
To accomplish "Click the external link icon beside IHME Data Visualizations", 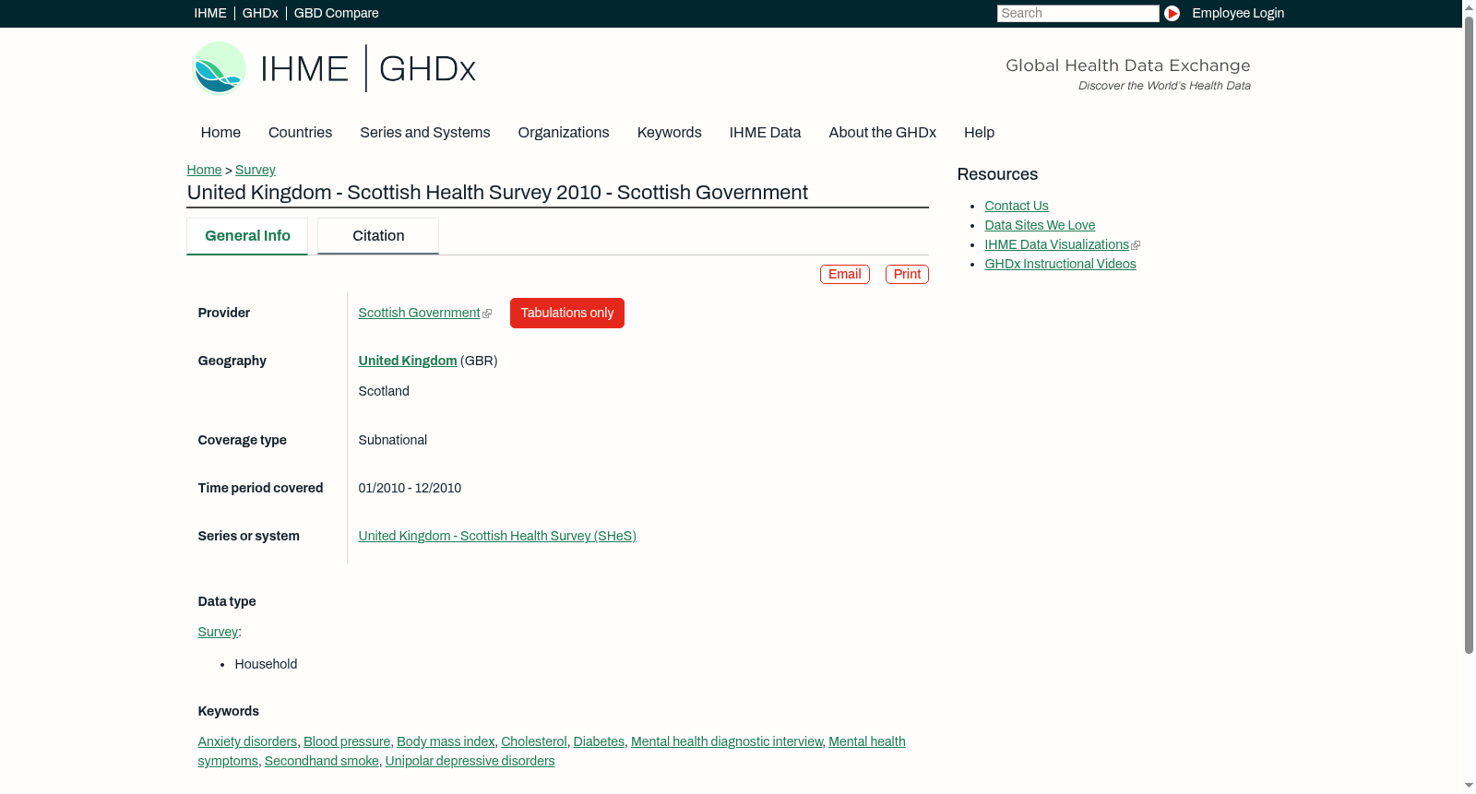I will pyautogui.click(x=1136, y=245).
